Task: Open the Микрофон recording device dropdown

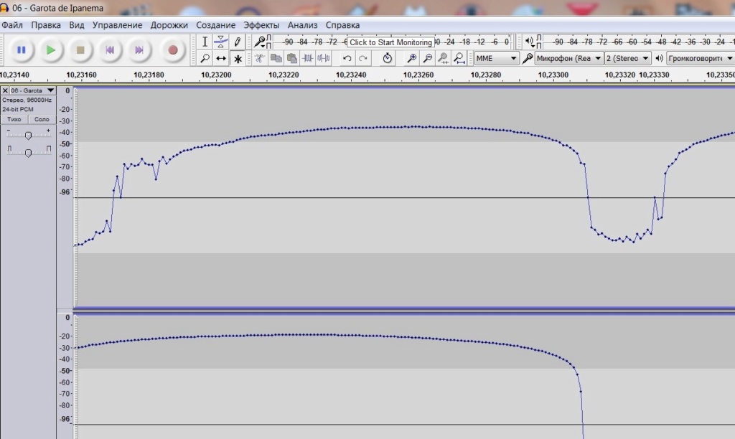Action: [x=568, y=58]
